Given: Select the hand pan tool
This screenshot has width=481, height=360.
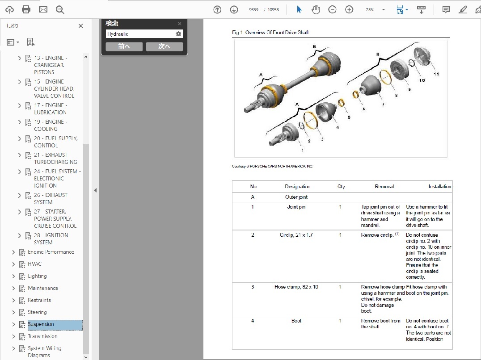Looking at the screenshot, I should (x=316, y=9).
